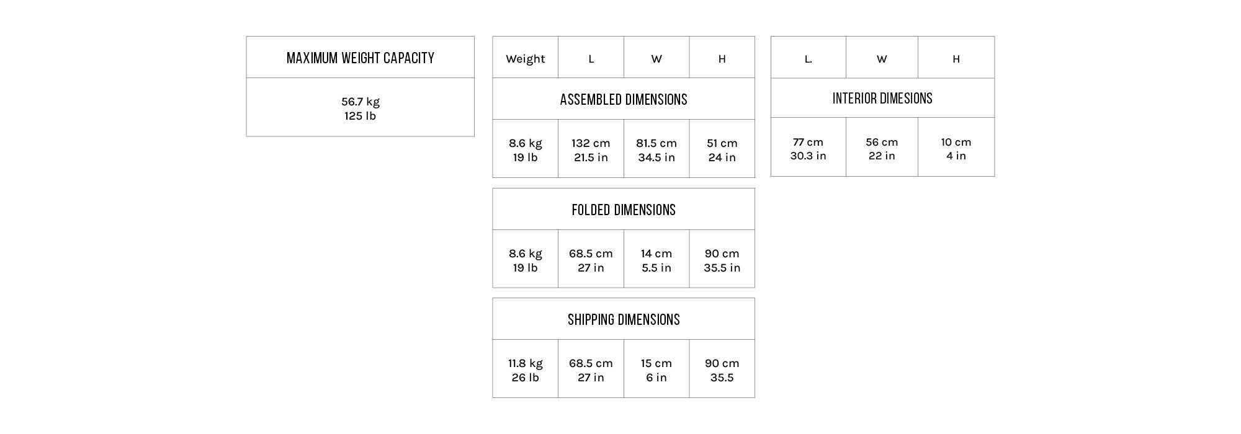Select the Folded Dimensions section heading
This screenshot has height=434, width=1241.
tap(623, 210)
